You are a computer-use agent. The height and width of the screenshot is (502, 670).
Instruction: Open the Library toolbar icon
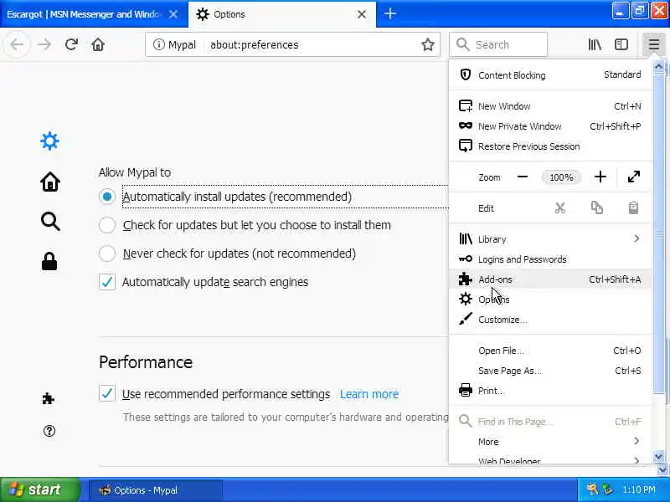(x=595, y=44)
